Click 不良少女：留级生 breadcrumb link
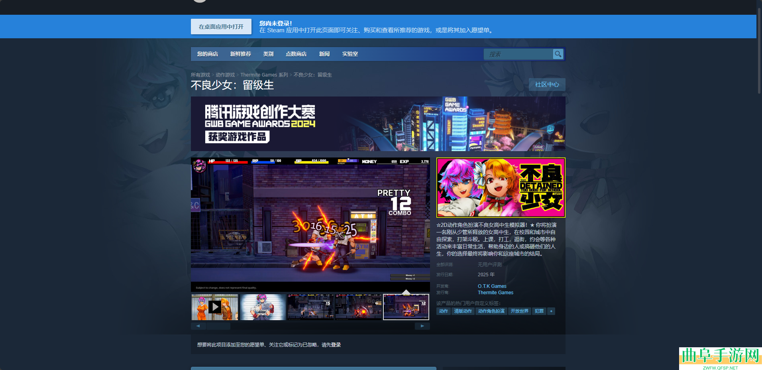 313,75
